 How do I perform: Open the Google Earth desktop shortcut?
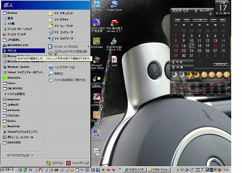click(114, 6)
